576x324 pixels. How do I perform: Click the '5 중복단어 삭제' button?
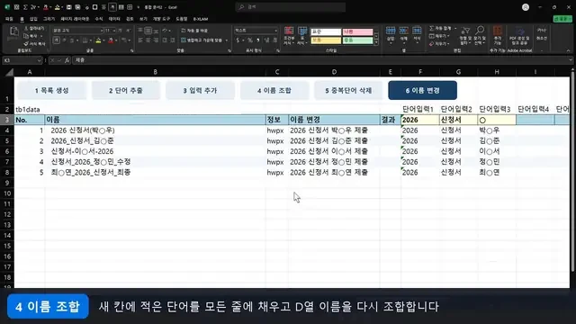pyautogui.click(x=348, y=90)
